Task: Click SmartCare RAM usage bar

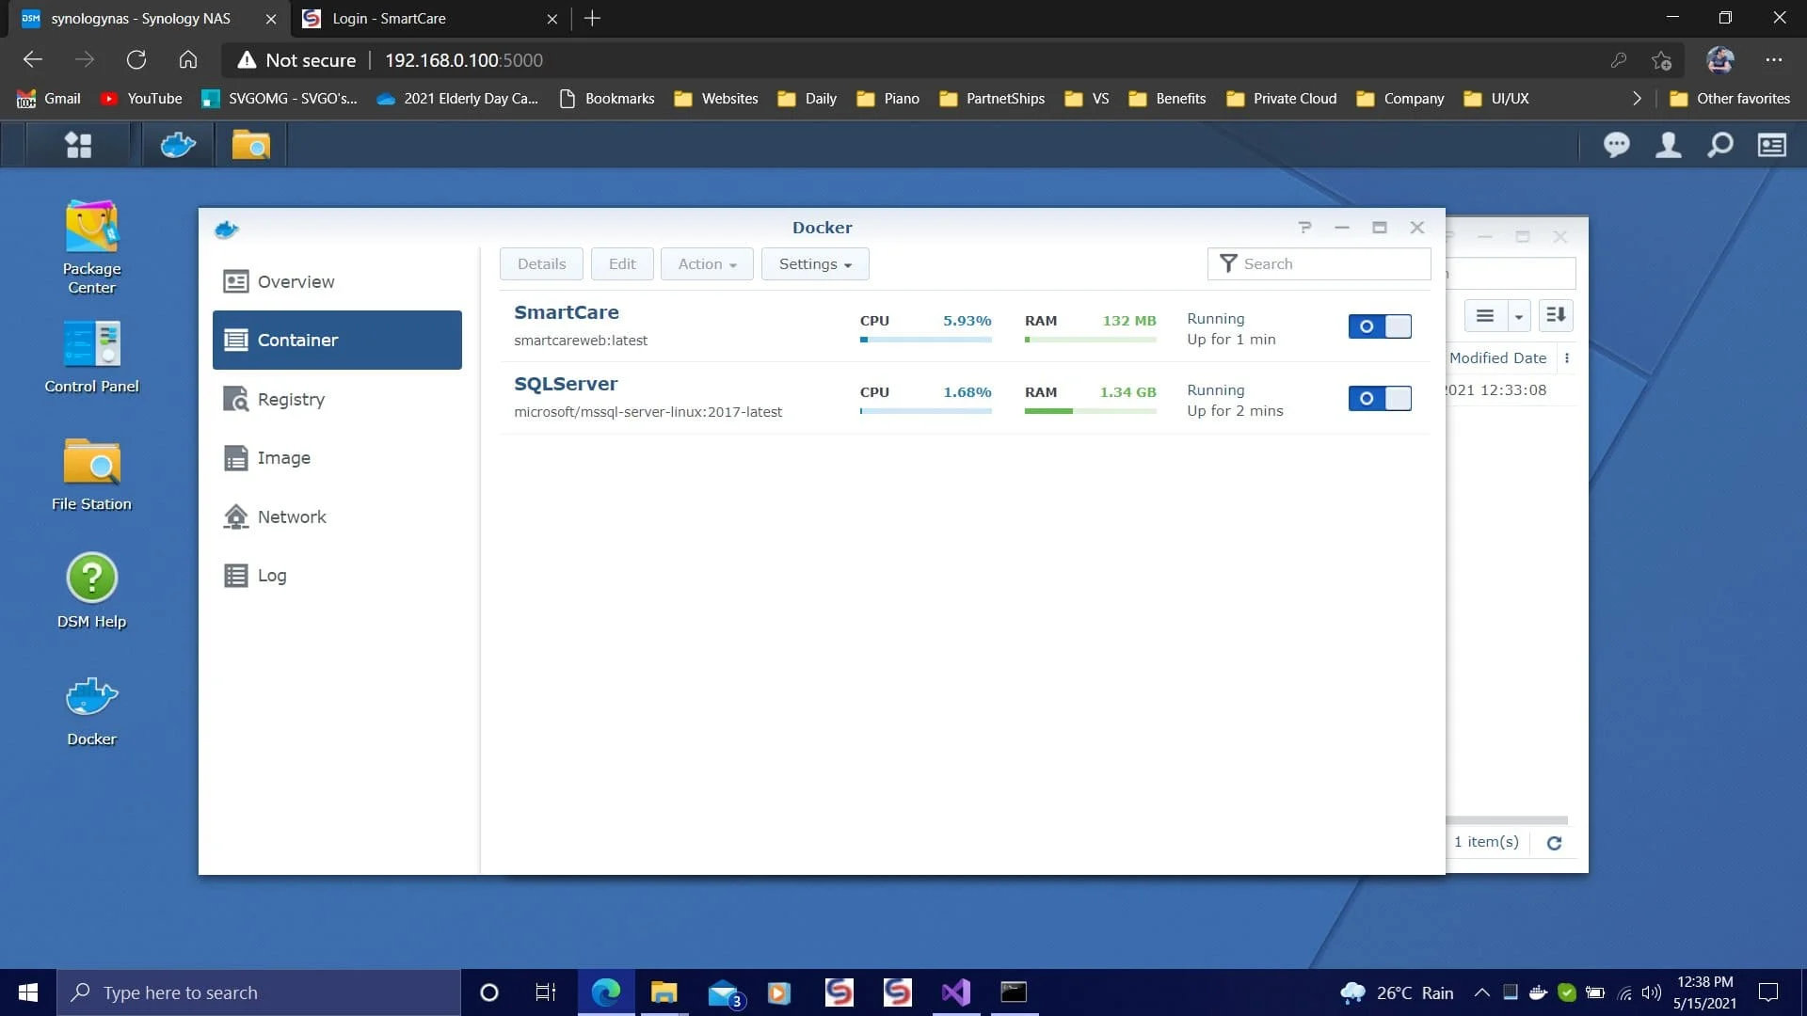Action: [x=1090, y=340]
